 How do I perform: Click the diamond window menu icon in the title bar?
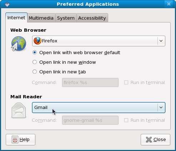7,4
